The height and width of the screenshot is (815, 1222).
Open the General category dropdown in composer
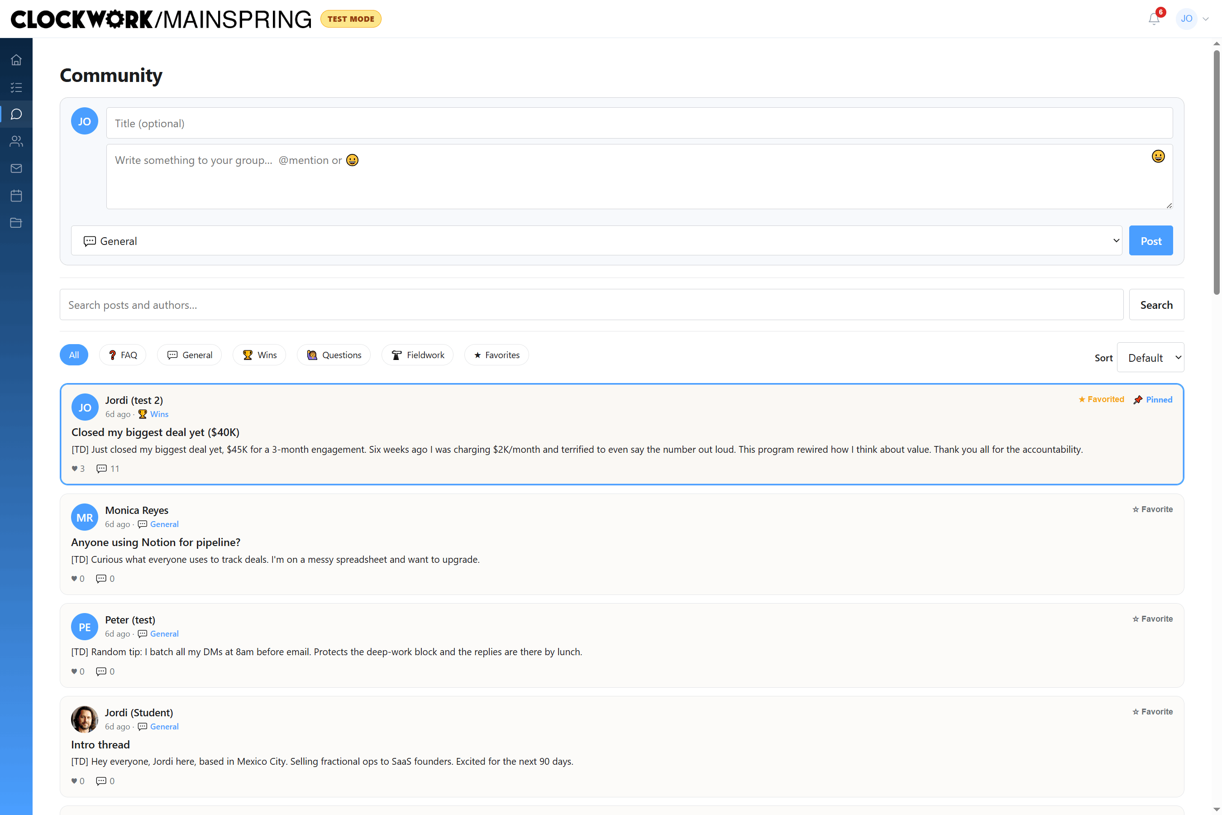597,241
